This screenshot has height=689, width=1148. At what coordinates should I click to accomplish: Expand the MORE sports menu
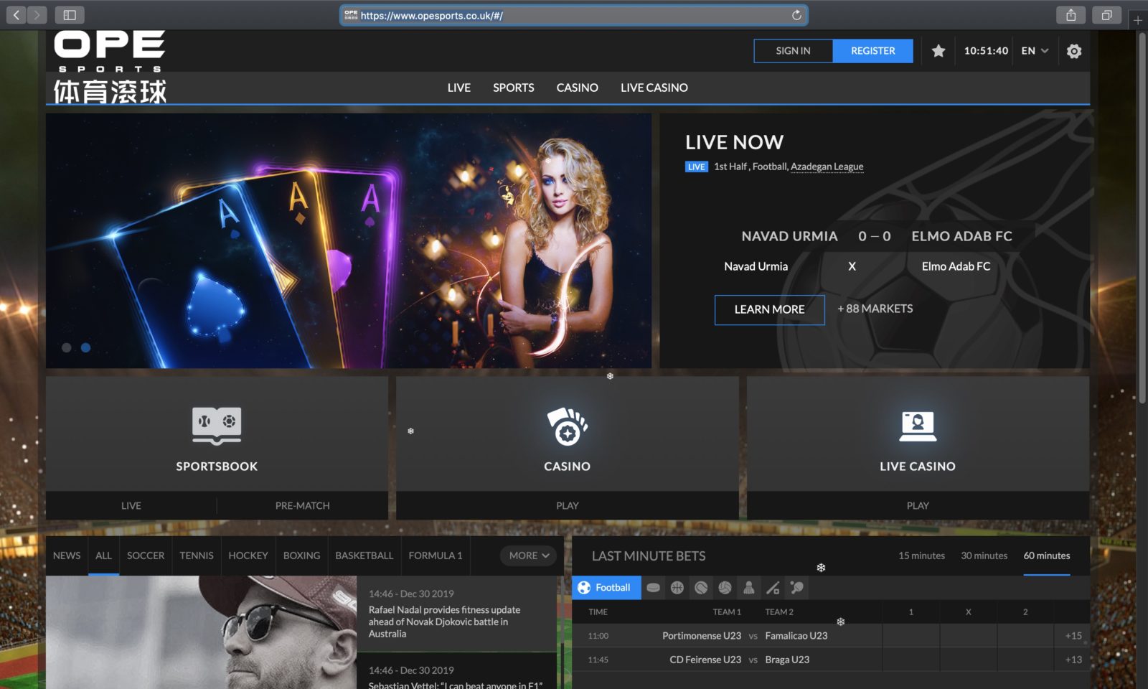point(527,556)
